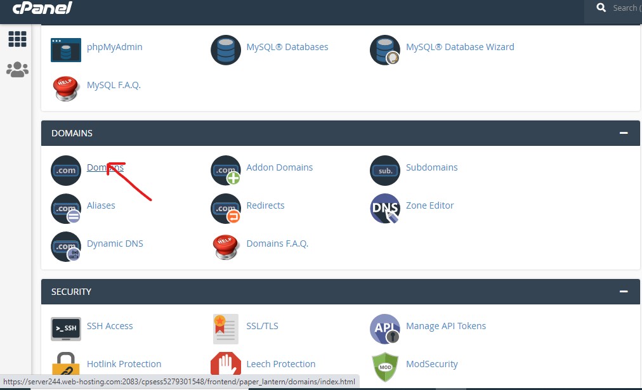Collapse the DOMAINS section

click(x=624, y=133)
